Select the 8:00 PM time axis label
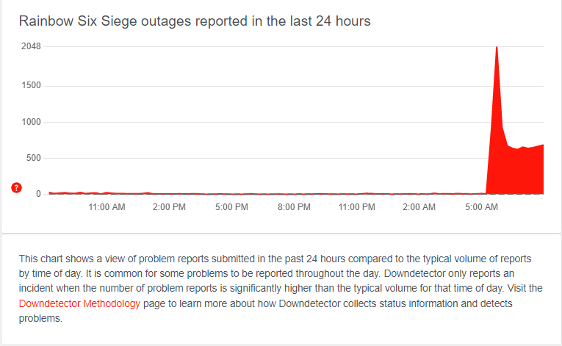This screenshot has height=346, width=562. pyautogui.click(x=294, y=207)
